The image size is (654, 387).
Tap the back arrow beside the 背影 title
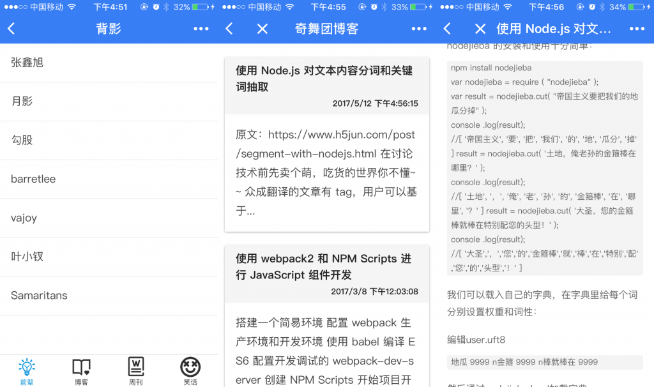(x=11, y=29)
